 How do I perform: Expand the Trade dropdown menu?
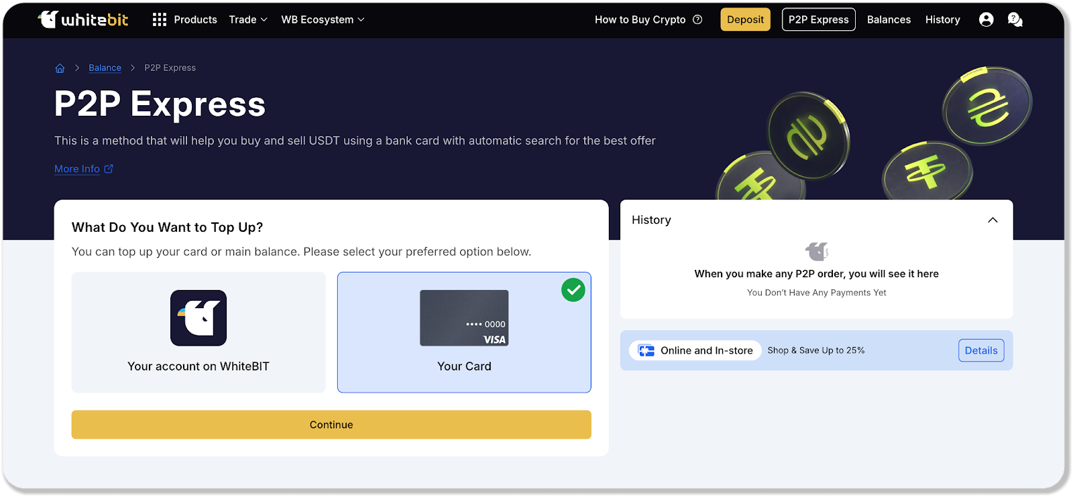[248, 19]
